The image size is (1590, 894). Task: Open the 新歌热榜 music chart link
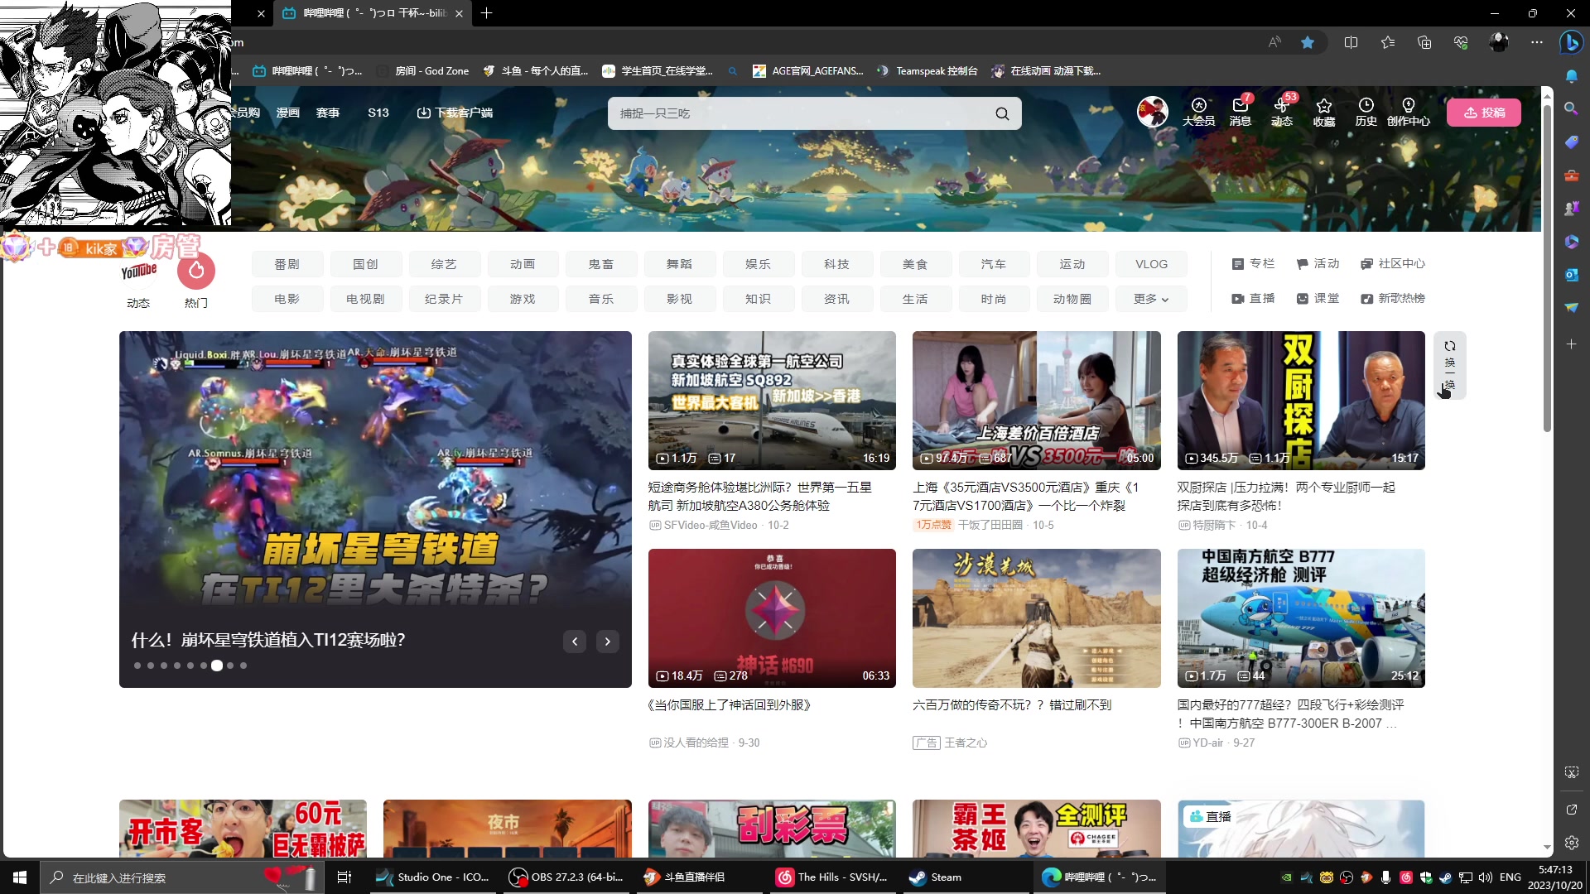tap(1393, 299)
